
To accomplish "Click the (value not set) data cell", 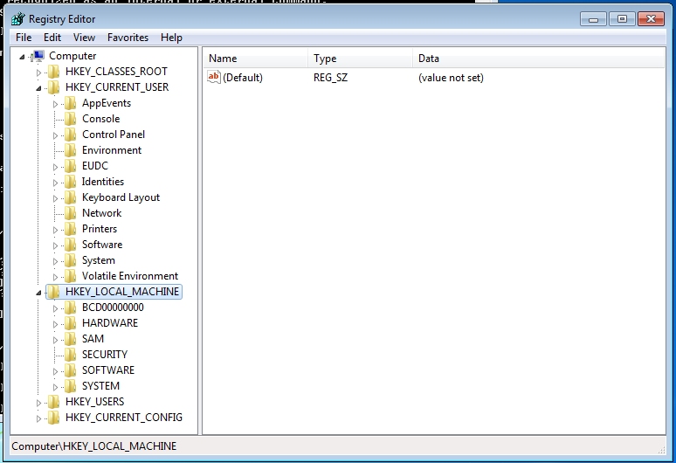I will (451, 78).
